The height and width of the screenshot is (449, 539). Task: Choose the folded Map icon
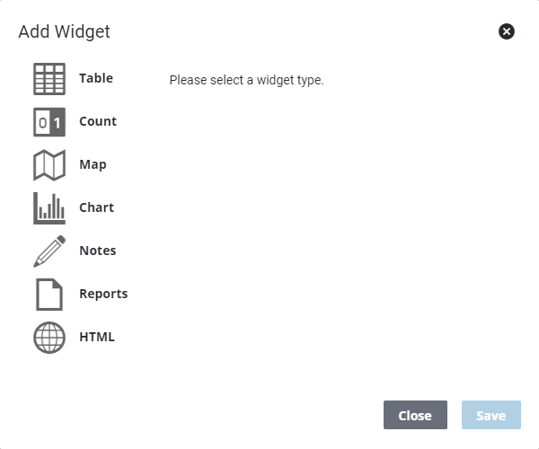click(49, 165)
